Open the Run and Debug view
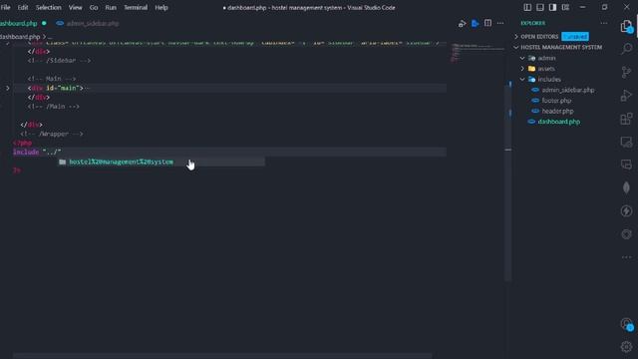 (627, 96)
